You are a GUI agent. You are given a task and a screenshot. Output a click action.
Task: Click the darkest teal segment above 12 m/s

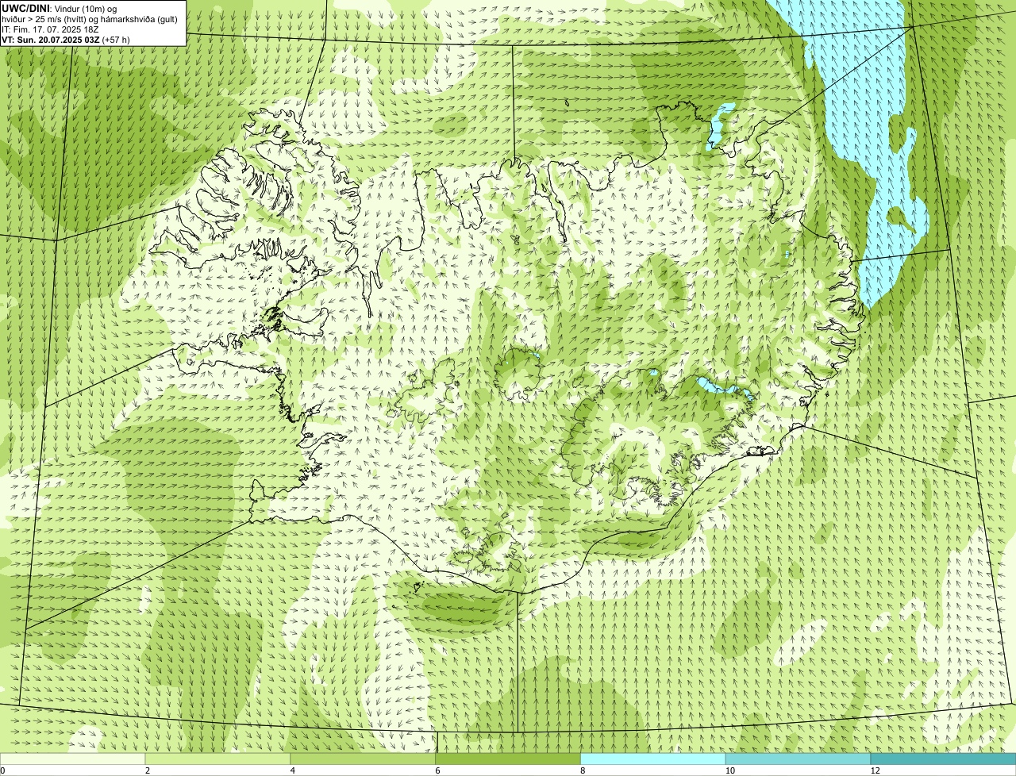click(943, 759)
